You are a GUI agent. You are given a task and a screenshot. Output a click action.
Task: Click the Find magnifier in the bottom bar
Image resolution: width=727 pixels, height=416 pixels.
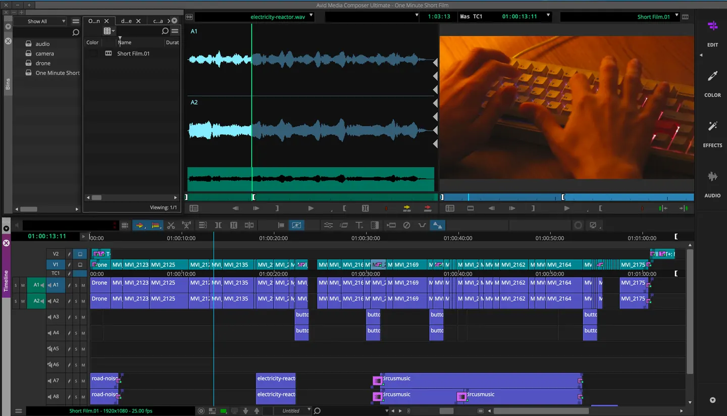[317, 411]
